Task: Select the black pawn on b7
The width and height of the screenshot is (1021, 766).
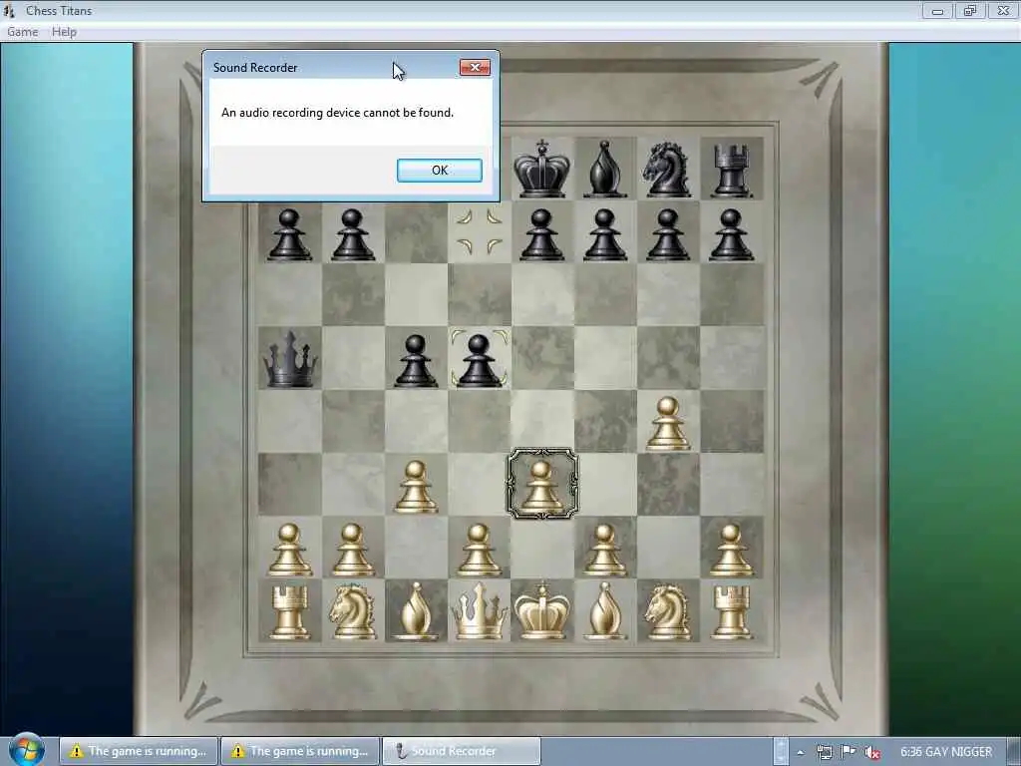Action: click(352, 234)
